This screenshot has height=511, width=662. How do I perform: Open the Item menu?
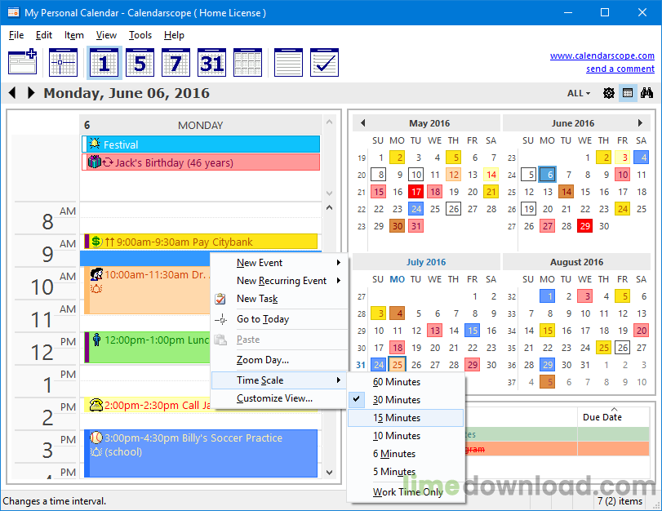[74, 35]
